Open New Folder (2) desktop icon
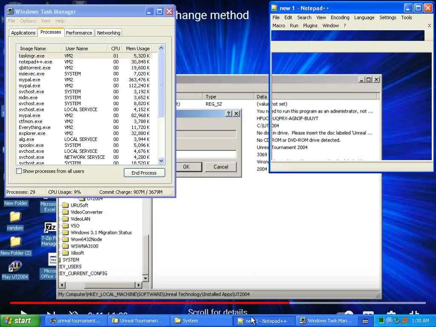This screenshot has height=327, width=436. click(16, 246)
